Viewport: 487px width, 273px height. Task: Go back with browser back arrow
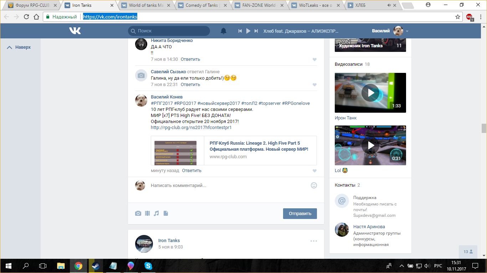[x=6, y=17]
